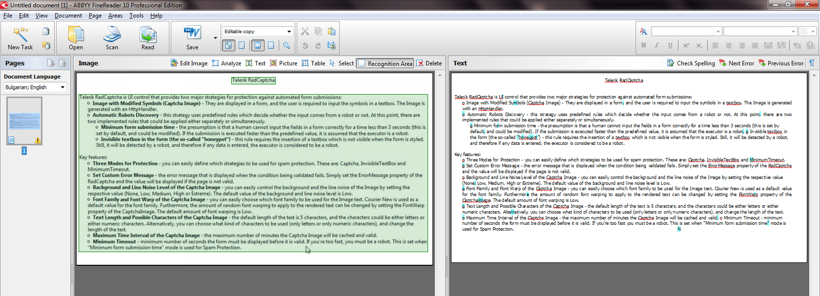820x296 pixels.
Task: Click Edit Image in the Image toolbar
Action: click(189, 63)
